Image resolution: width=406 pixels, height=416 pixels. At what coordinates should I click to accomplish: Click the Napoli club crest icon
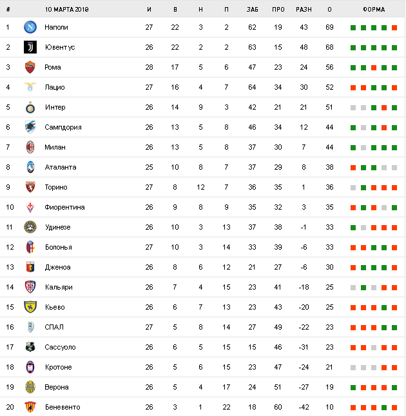coord(30,27)
